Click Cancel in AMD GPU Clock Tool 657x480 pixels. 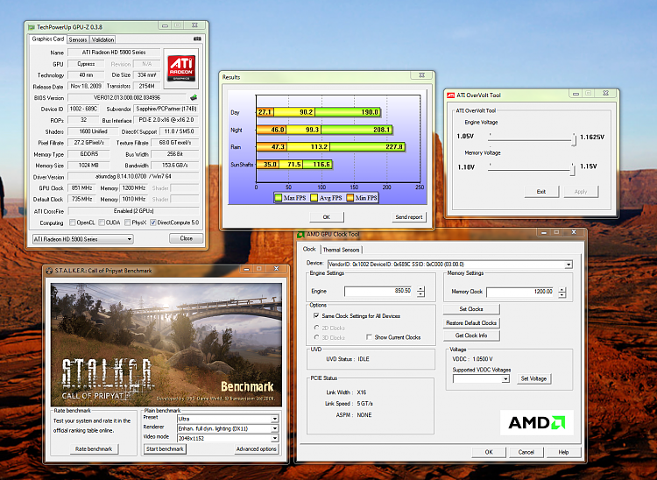click(526, 452)
